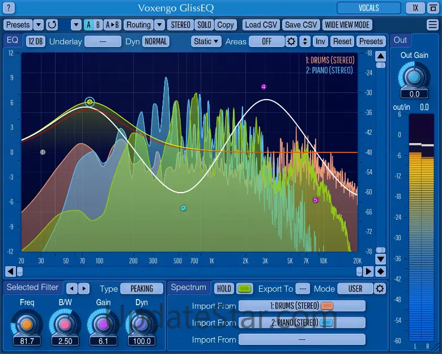Click the Selected Filter tab
This screenshot has width=442, height=354.
(x=33, y=287)
